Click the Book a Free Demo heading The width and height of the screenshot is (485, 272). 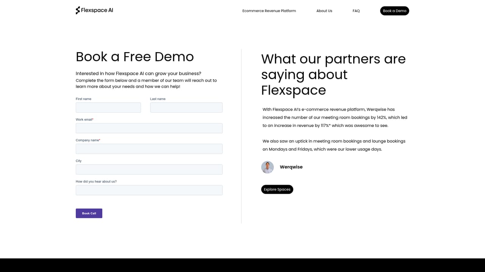[x=135, y=57]
